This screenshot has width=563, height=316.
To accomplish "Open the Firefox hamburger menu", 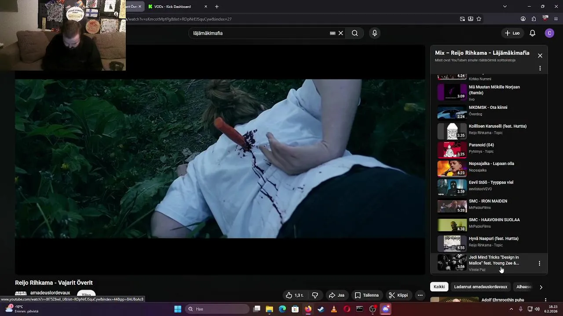I will 556,19.
